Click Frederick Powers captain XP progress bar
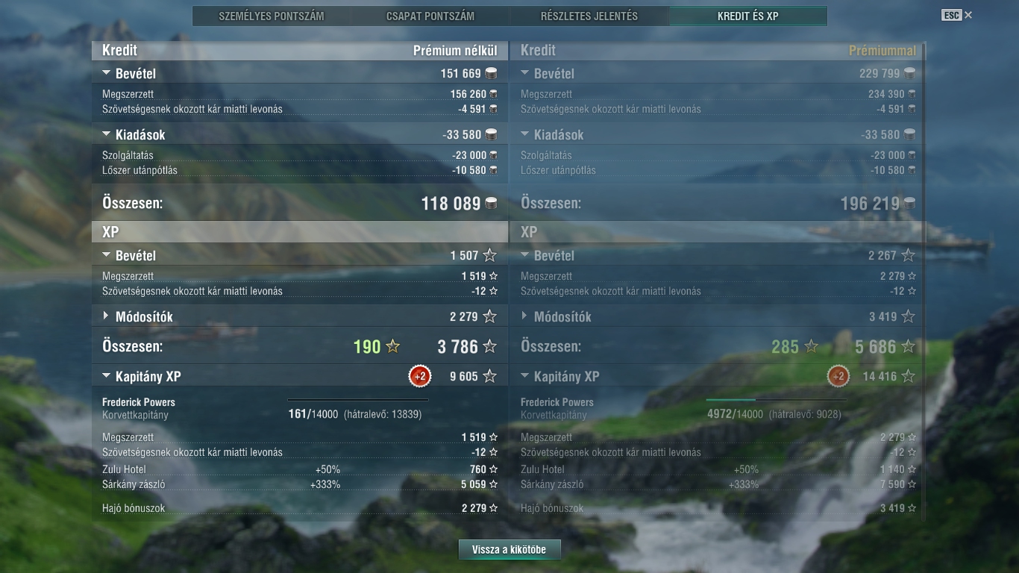The width and height of the screenshot is (1019, 573). click(358, 400)
